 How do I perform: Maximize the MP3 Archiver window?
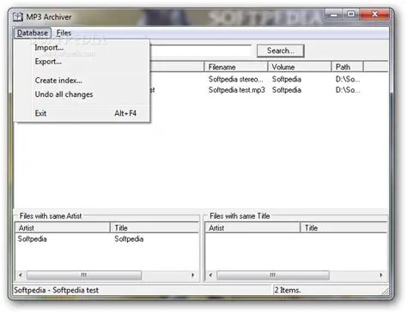pyautogui.click(x=351, y=15)
